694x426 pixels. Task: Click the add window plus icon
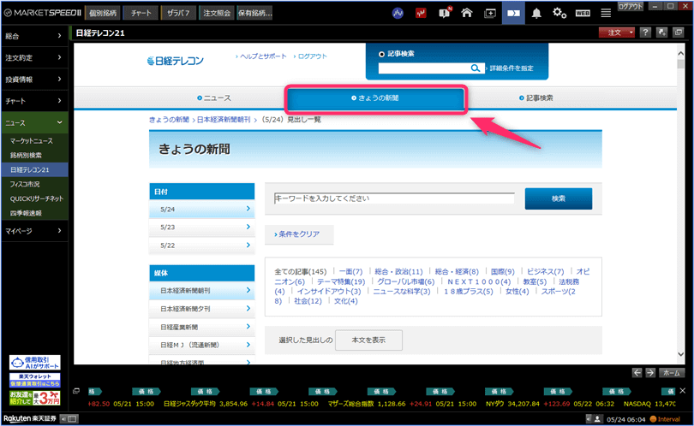490,13
